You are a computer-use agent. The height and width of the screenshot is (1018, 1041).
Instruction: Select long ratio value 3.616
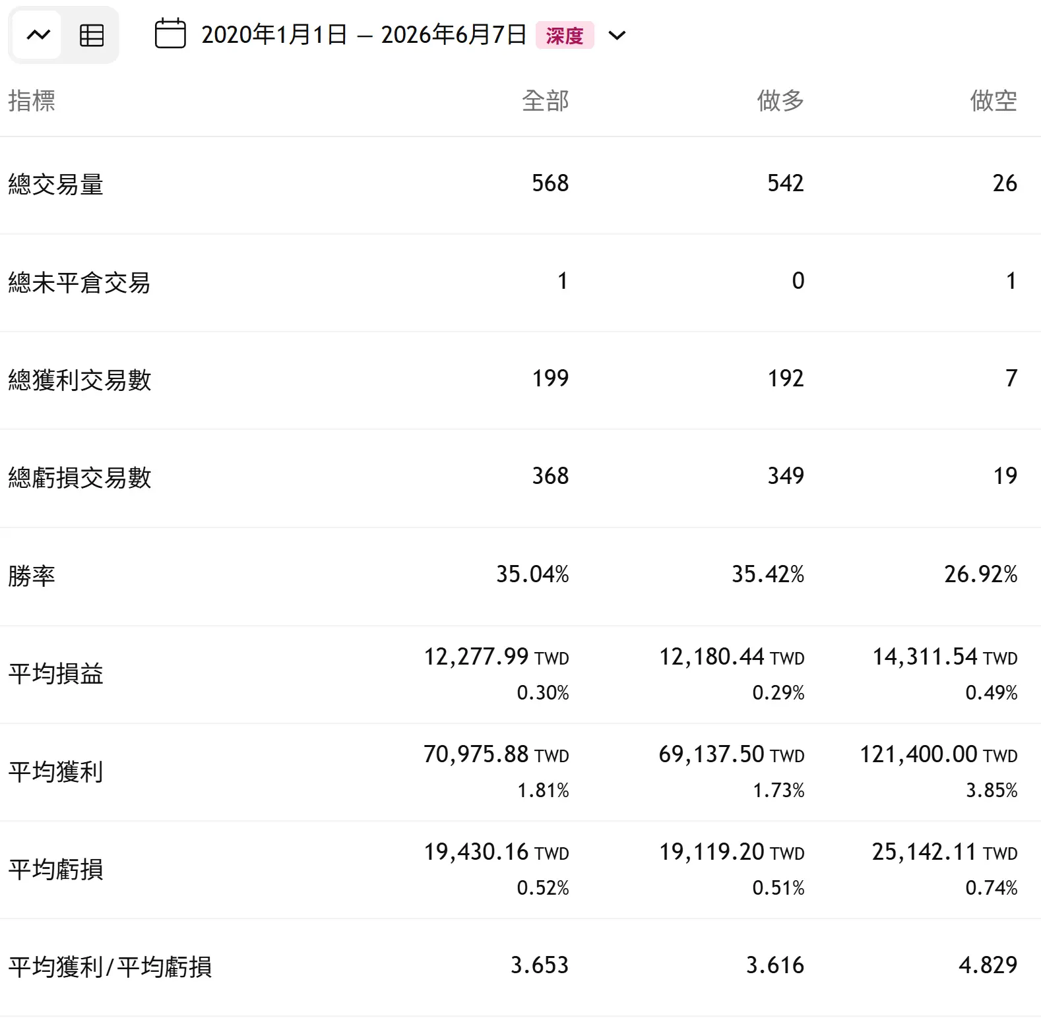[775, 965]
